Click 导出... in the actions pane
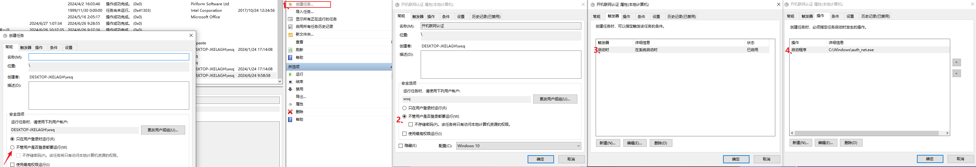Viewport: 976px width, 167px height. 301,97
